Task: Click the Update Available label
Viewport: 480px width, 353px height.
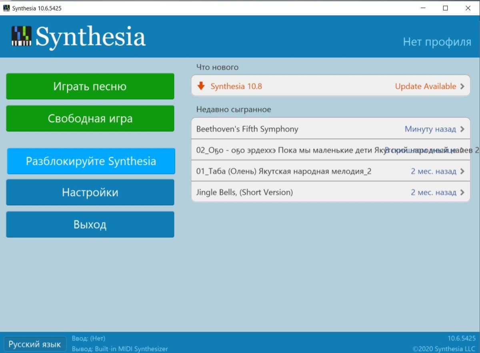Action: point(426,86)
